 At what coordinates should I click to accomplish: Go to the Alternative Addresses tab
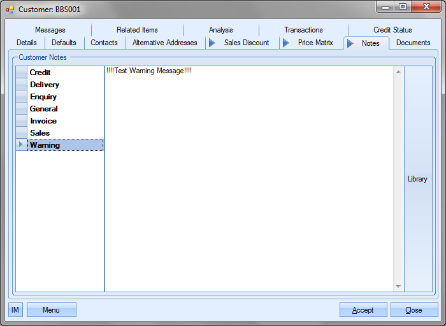tap(164, 43)
